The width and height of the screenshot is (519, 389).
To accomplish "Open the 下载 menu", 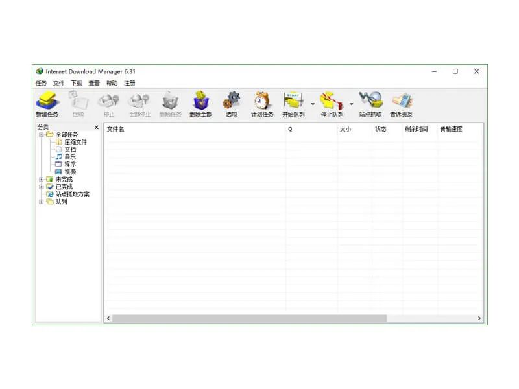I will tap(77, 83).
